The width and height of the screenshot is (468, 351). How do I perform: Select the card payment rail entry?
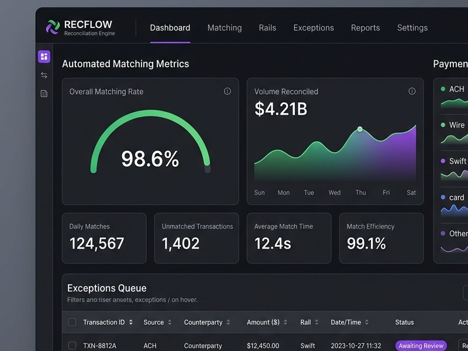(x=454, y=205)
